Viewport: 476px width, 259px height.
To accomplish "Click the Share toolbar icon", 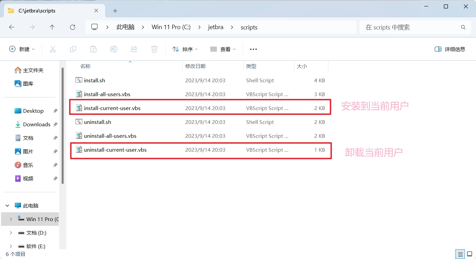I will [134, 49].
